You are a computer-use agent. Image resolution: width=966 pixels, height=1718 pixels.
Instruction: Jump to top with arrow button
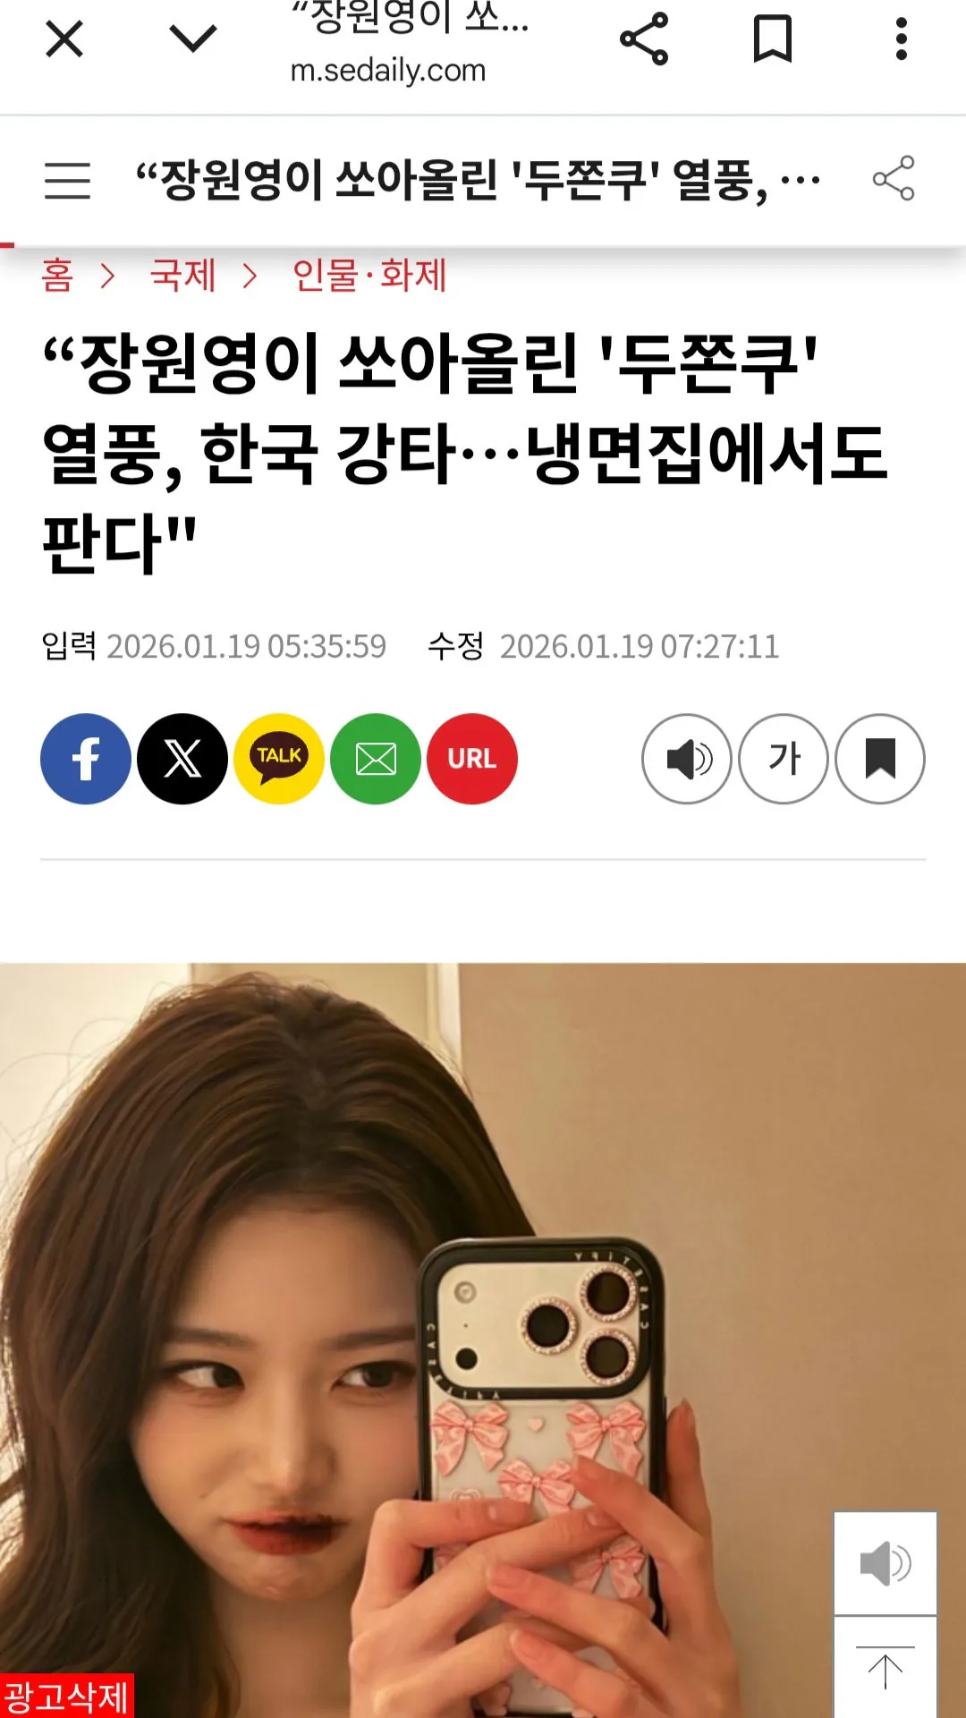tap(885, 1667)
